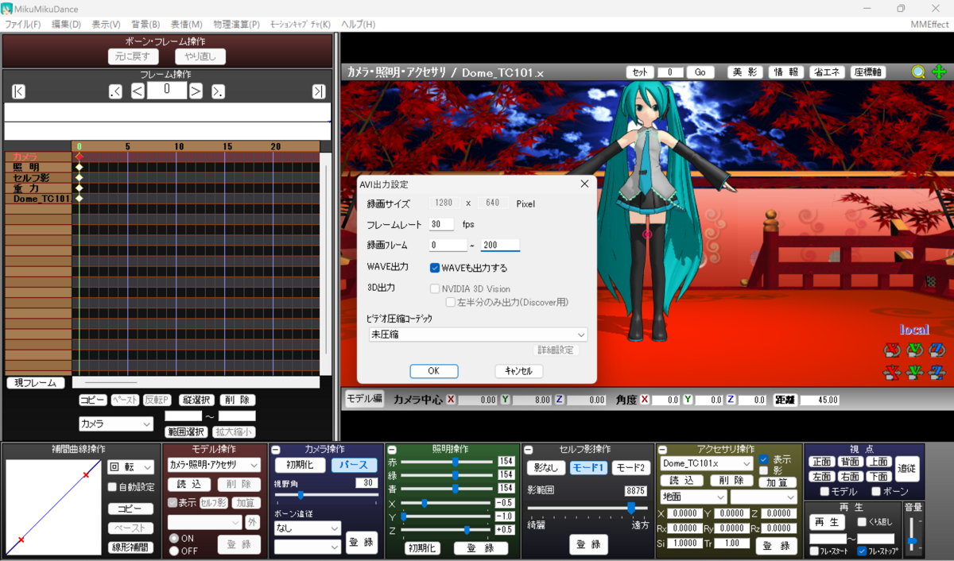
Task: Collapse the カメラ操作 panel with its minus icon
Action: click(275, 450)
